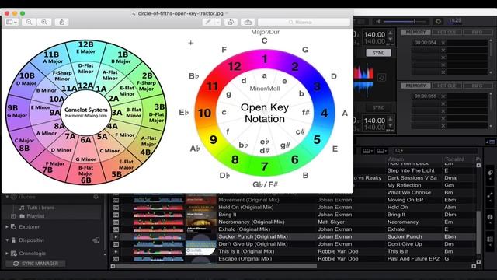
Task: Select the upper deck MEMORY tab
Action: (x=415, y=33)
